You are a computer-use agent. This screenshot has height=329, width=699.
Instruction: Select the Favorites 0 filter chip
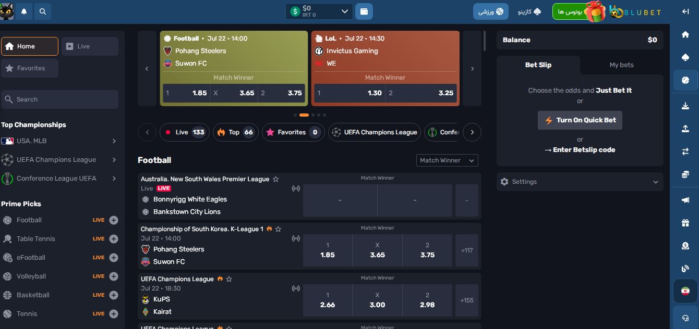293,132
